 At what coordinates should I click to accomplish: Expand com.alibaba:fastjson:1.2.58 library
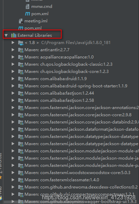coord(13,100)
